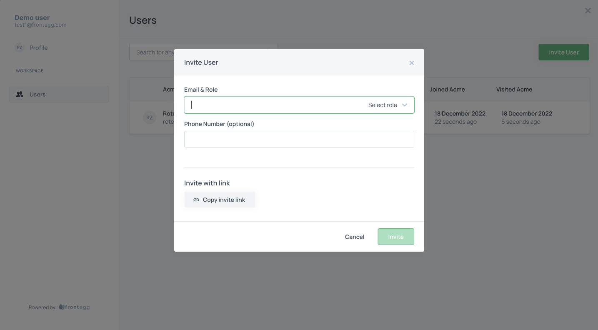The width and height of the screenshot is (598, 330).
Task: Close the admin portal with top-right X
Action: click(588, 11)
